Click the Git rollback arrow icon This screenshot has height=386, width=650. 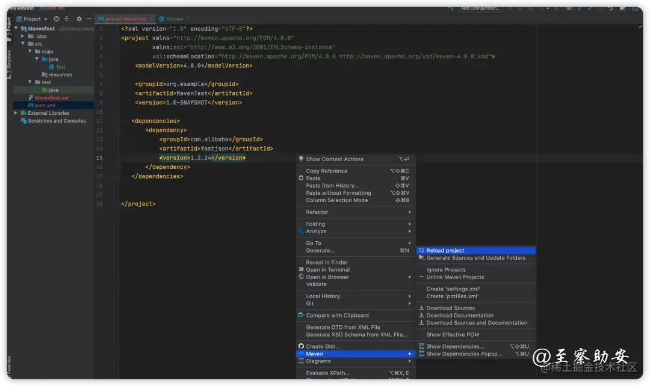pos(610,8)
